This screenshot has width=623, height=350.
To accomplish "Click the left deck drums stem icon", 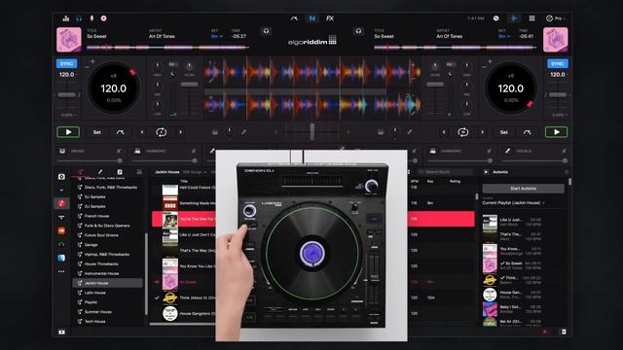I will (62, 151).
